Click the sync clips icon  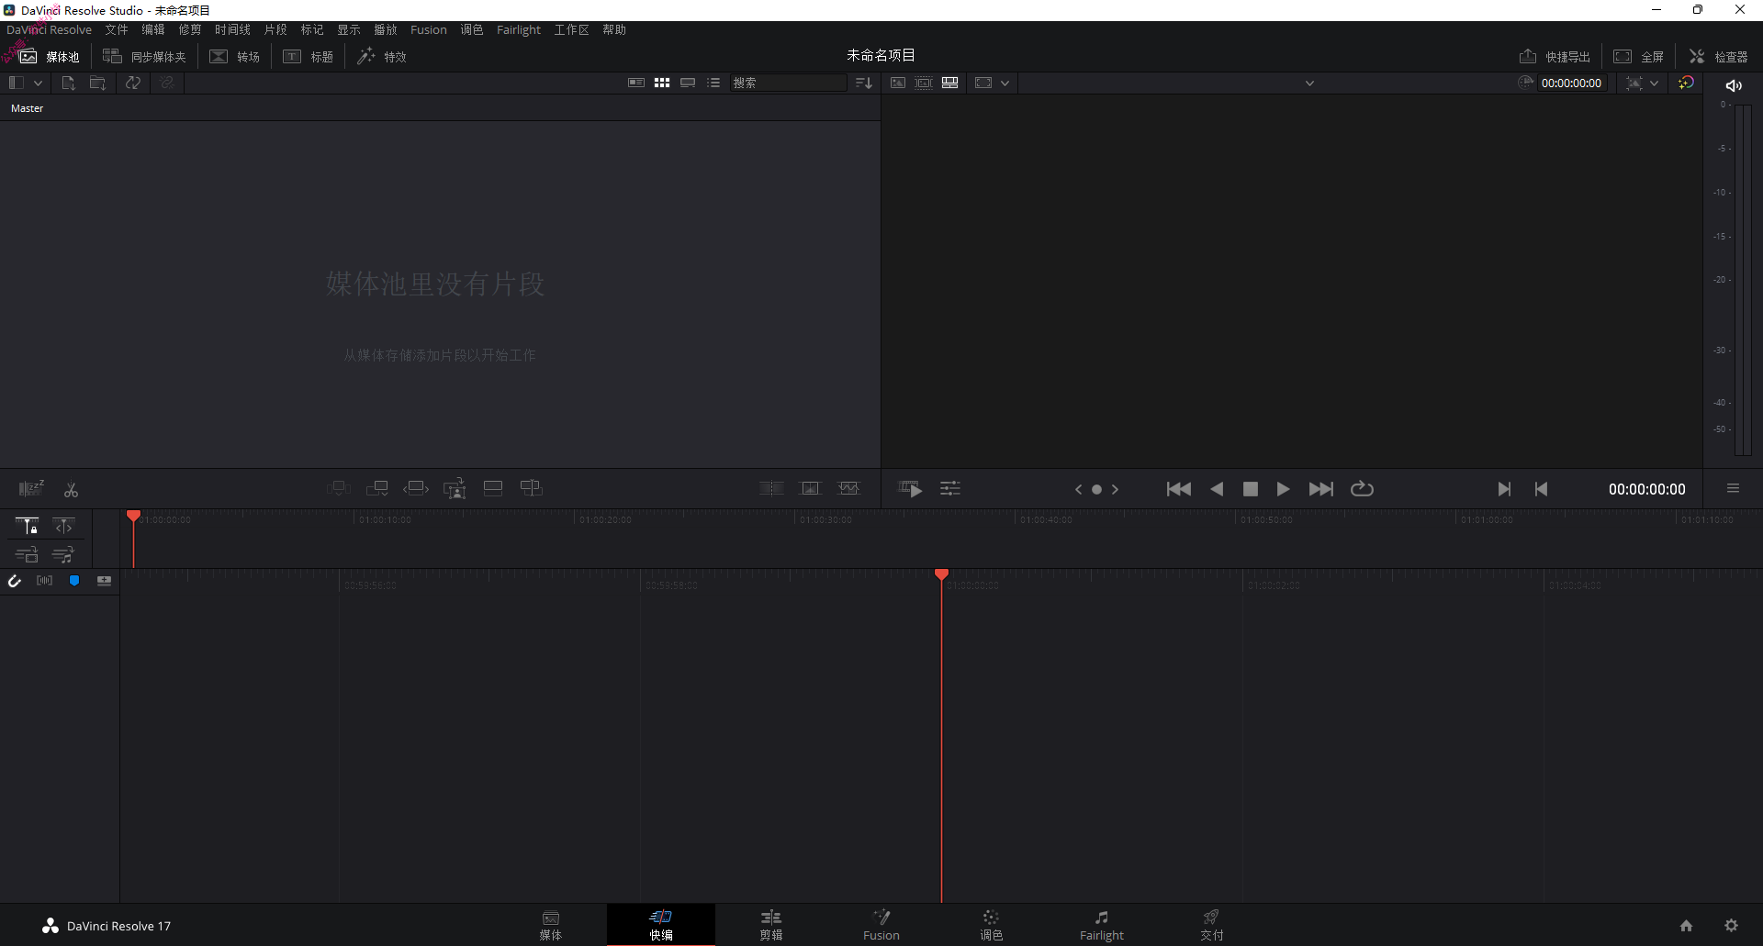pyautogui.click(x=133, y=83)
